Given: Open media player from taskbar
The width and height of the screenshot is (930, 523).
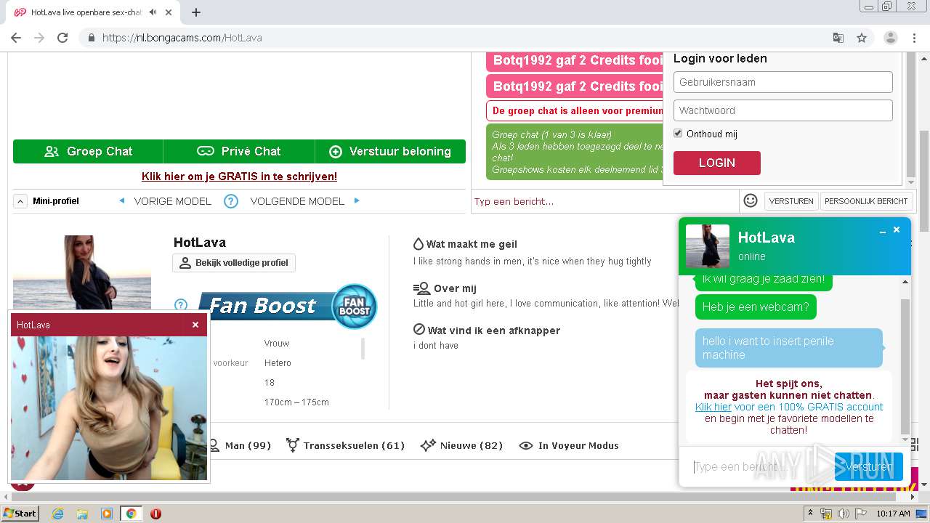Looking at the screenshot, I should pos(107,514).
